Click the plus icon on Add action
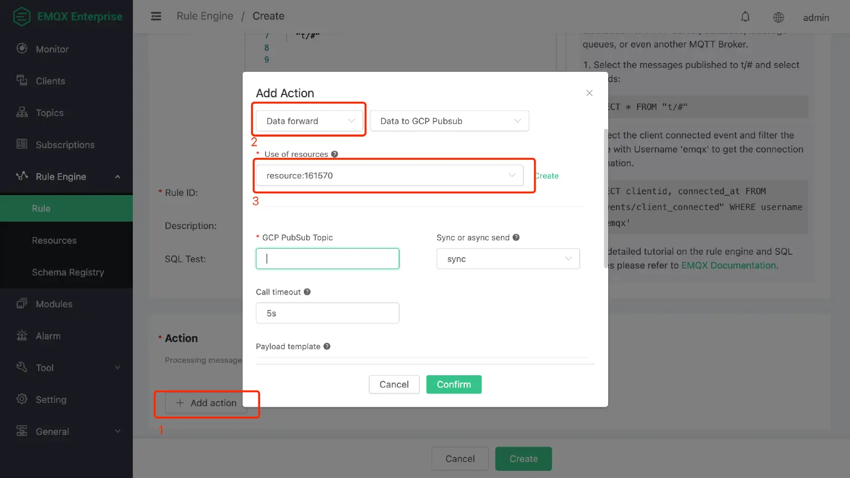The height and width of the screenshot is (478, 850). click(x=180, y=403)
